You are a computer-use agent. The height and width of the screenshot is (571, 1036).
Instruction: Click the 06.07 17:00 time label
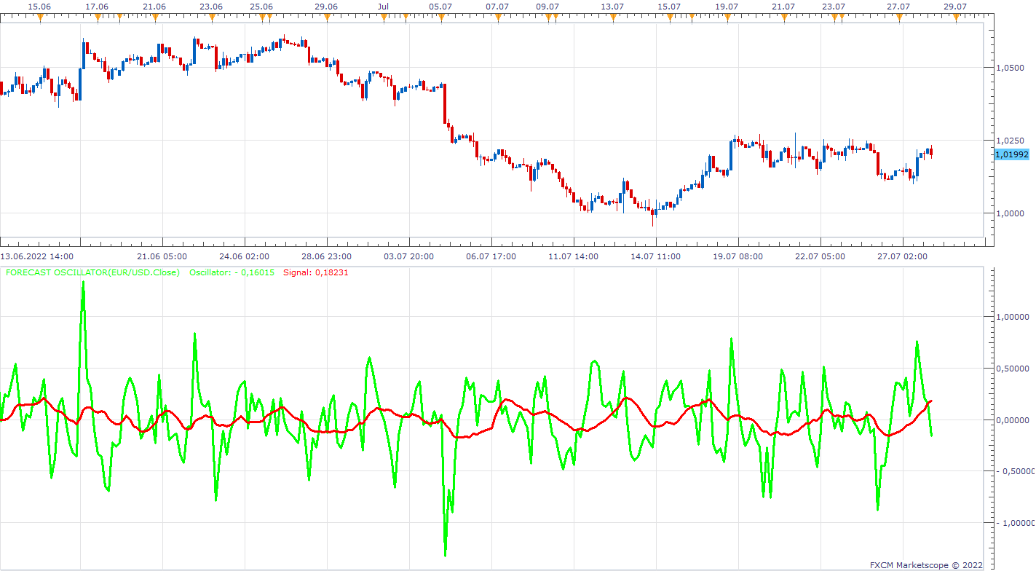491,256
